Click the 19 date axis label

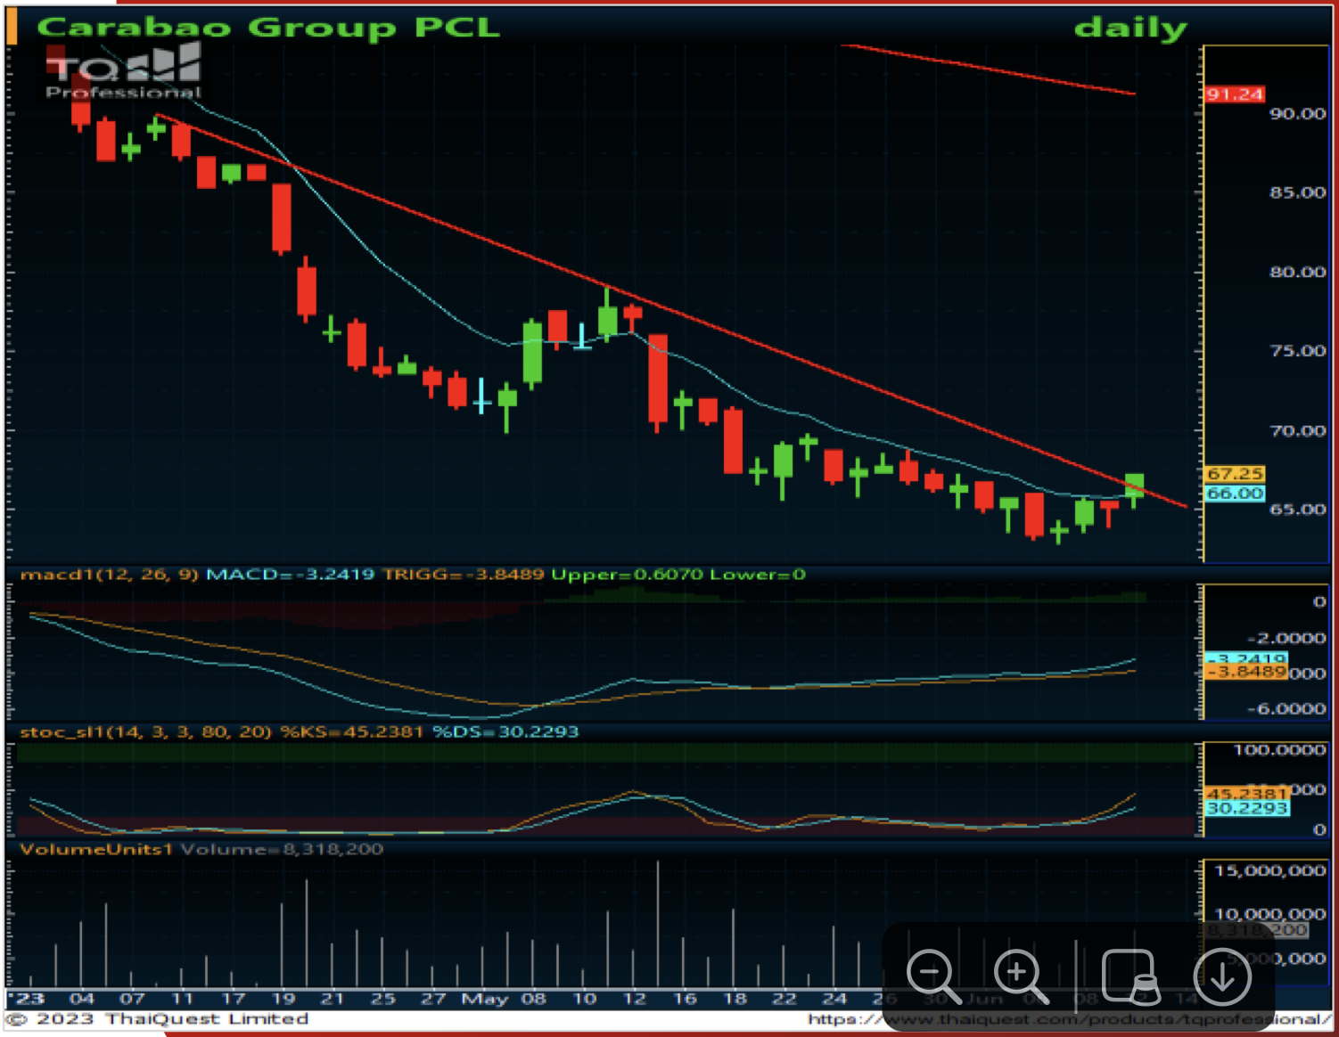point(283,999)
